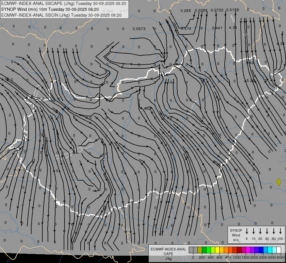Click the SYNOP Wind m/s legend label

(236, 235)
